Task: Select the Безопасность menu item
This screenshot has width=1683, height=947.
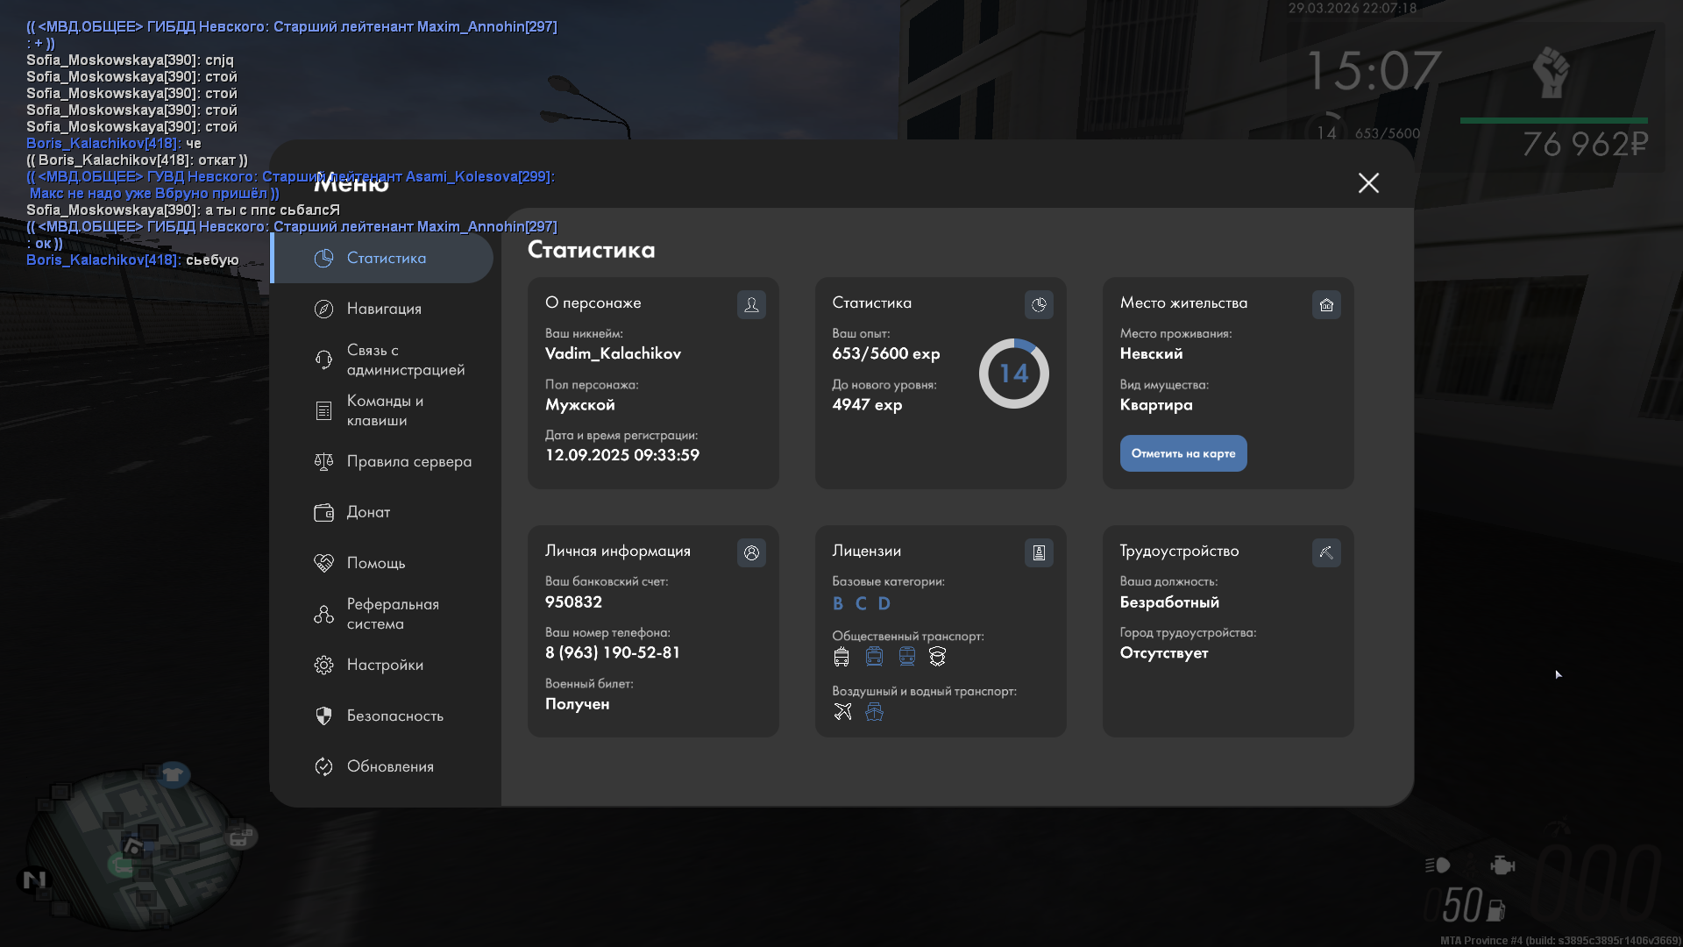Action: coord(394,716)
